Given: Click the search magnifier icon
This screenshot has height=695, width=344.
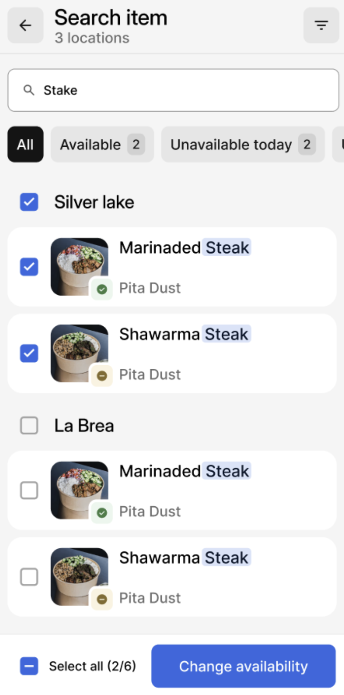Looking at the screenshot, I should (x=29, y=90).
